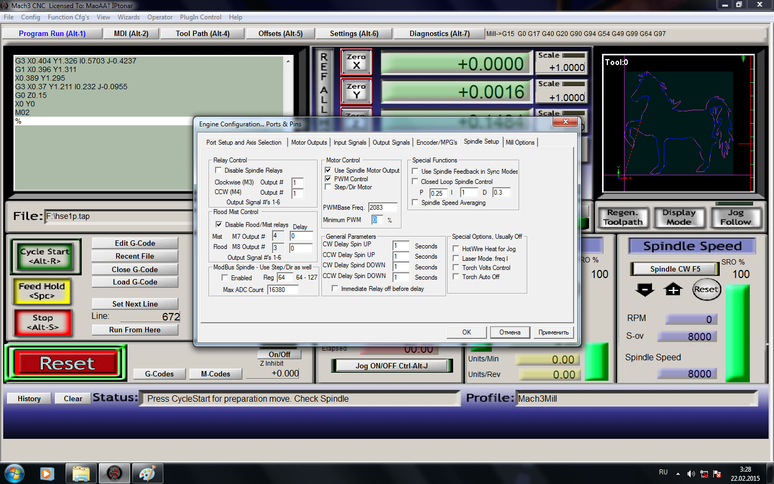This screenshot has width=774, height=484.
Task: Click the round spindle Reset button
Action: point(706,289)
